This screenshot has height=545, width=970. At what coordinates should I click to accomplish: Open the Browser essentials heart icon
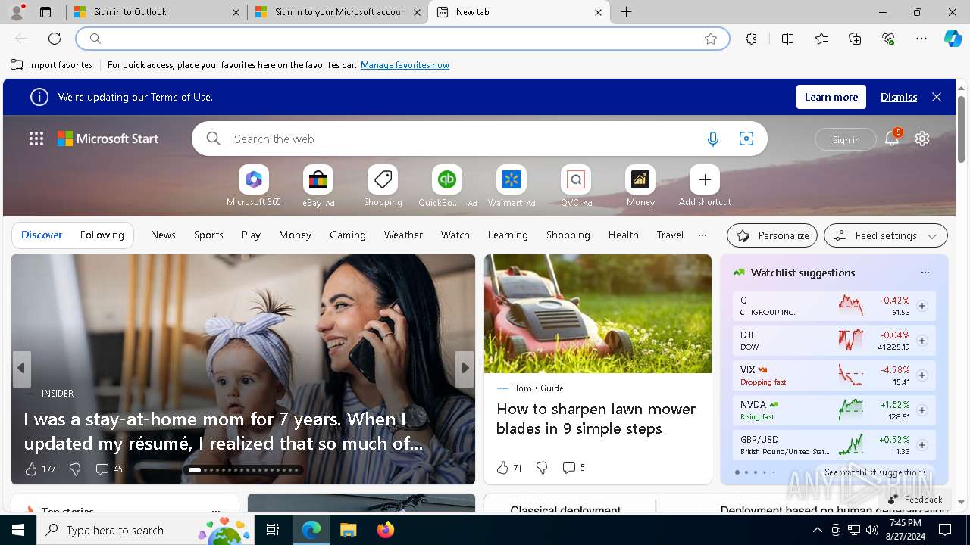888,39
